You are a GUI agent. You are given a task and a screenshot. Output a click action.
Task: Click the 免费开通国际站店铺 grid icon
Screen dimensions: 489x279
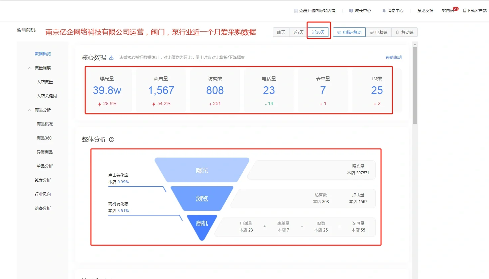click(x=295, y=10)
